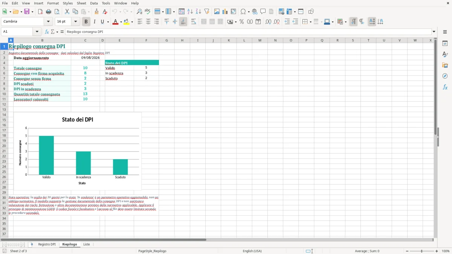Open the Styles menu
Viewport: 452px width, 254px height.
click(68, 3)
